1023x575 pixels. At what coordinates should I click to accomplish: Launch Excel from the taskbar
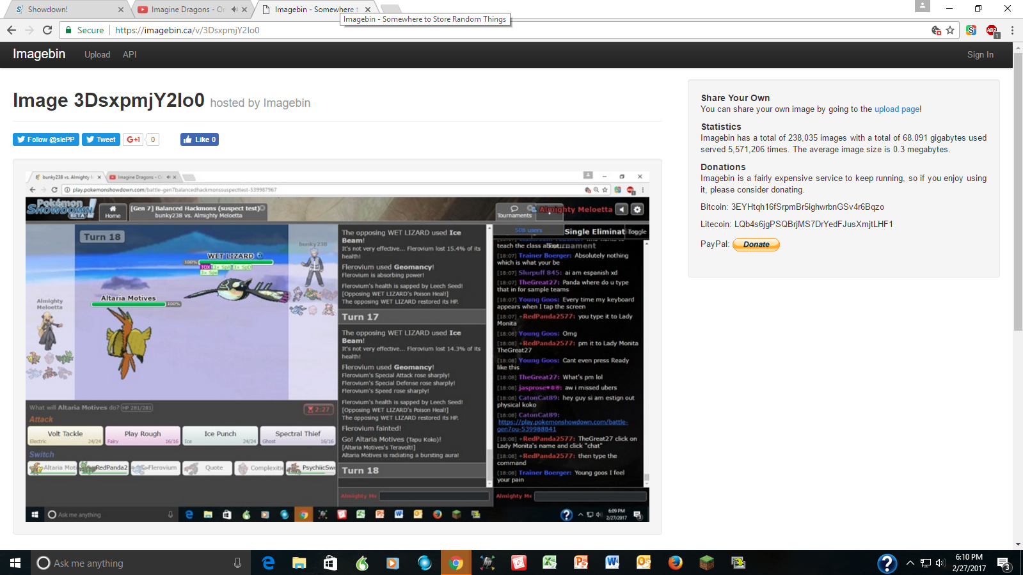click(550, 563)
